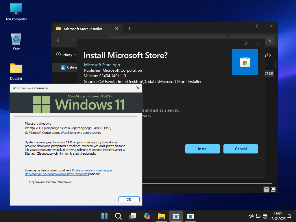The height and width of the screenshot is (222, 296).
Task: Open Task View from the taskbar
Action: pos(133,216)
